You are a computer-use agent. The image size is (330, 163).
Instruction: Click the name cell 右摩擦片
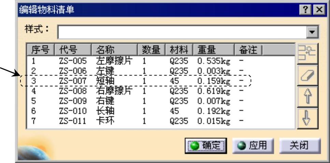[x=114, y=91]
